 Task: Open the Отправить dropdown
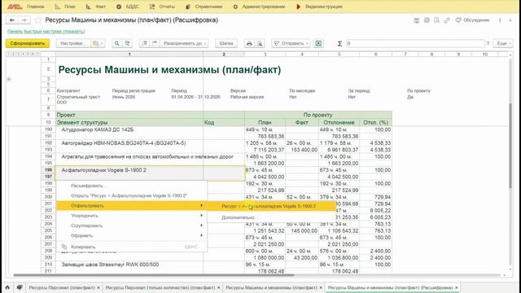click(x=291, y=43)
